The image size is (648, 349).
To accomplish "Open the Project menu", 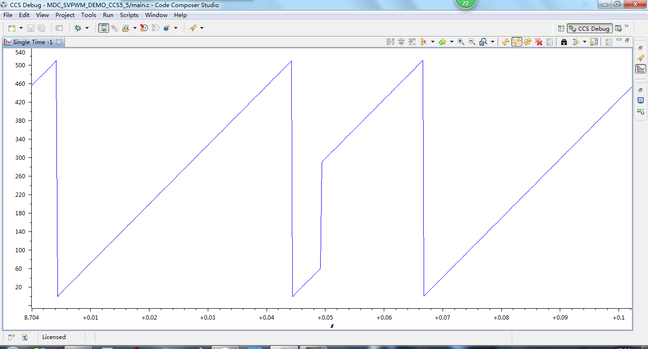I will 65,15.
